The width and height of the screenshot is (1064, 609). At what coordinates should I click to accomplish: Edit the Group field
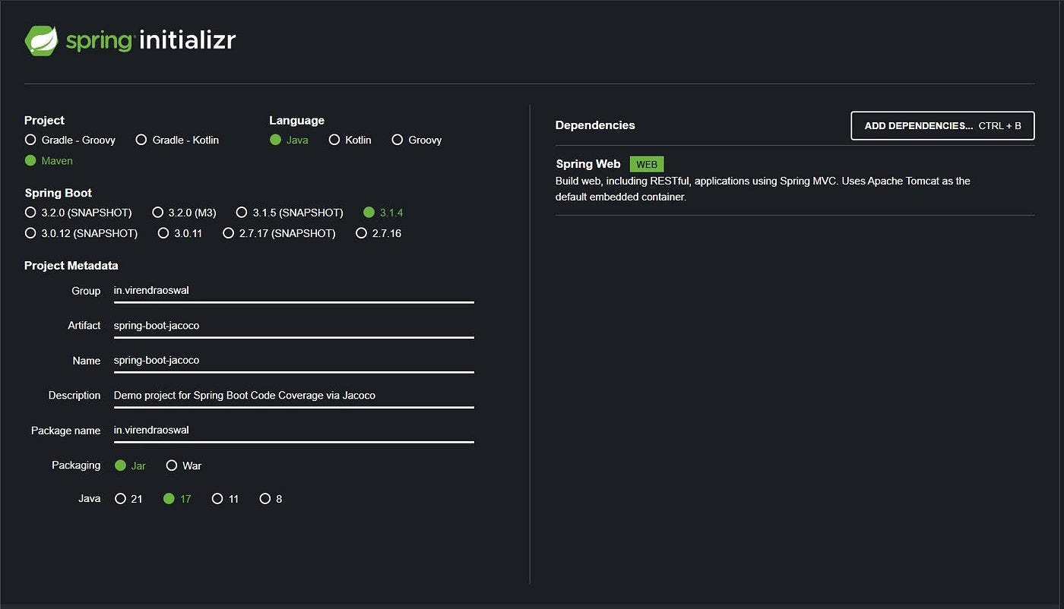293,291
